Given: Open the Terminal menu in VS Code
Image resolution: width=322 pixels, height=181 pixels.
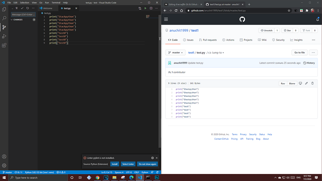Looking at the screenshot, I should tap(56, 2).
